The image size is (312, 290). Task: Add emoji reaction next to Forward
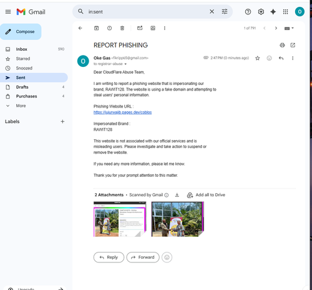pos(167,257)
